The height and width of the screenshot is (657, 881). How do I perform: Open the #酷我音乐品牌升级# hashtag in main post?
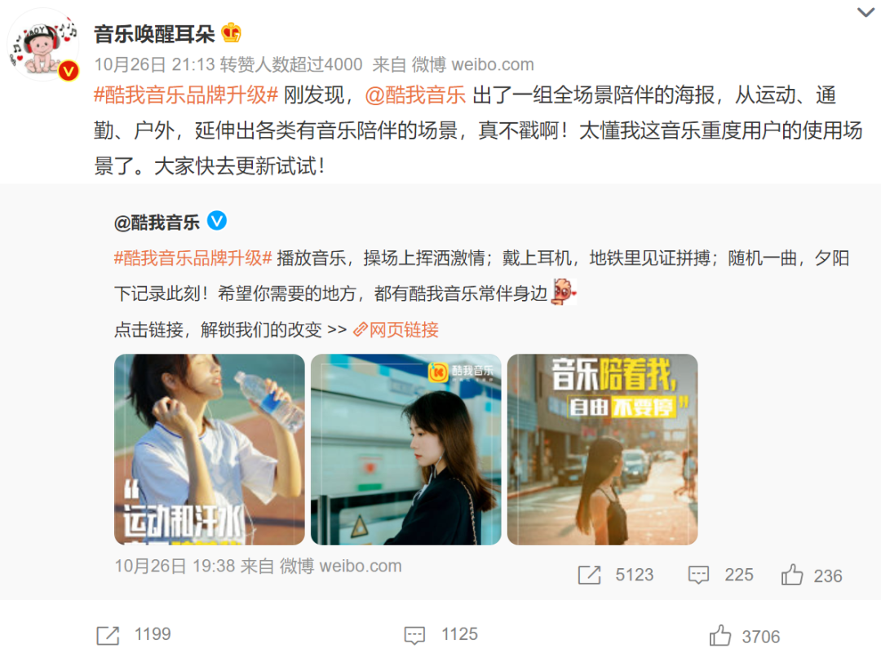click(185, 95)
